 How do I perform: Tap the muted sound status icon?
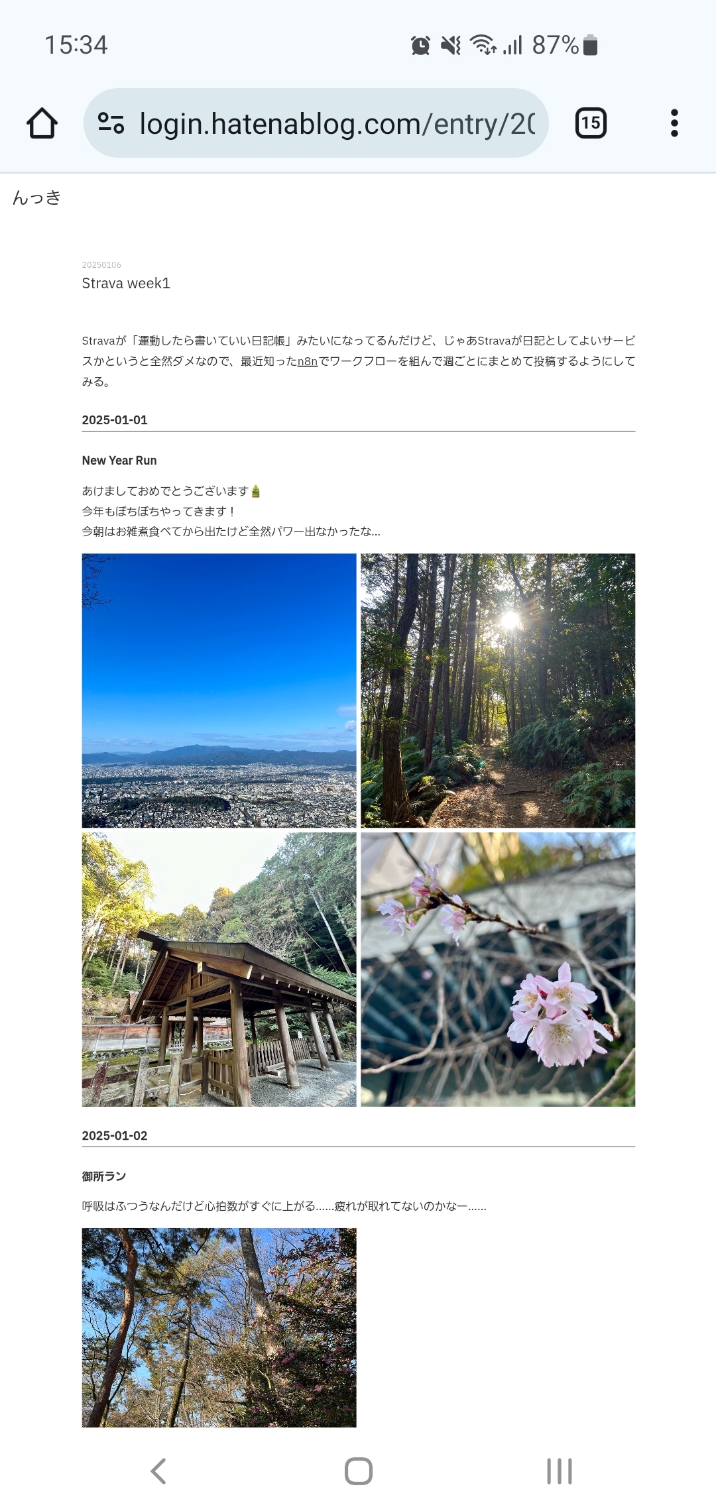point(451,45)
